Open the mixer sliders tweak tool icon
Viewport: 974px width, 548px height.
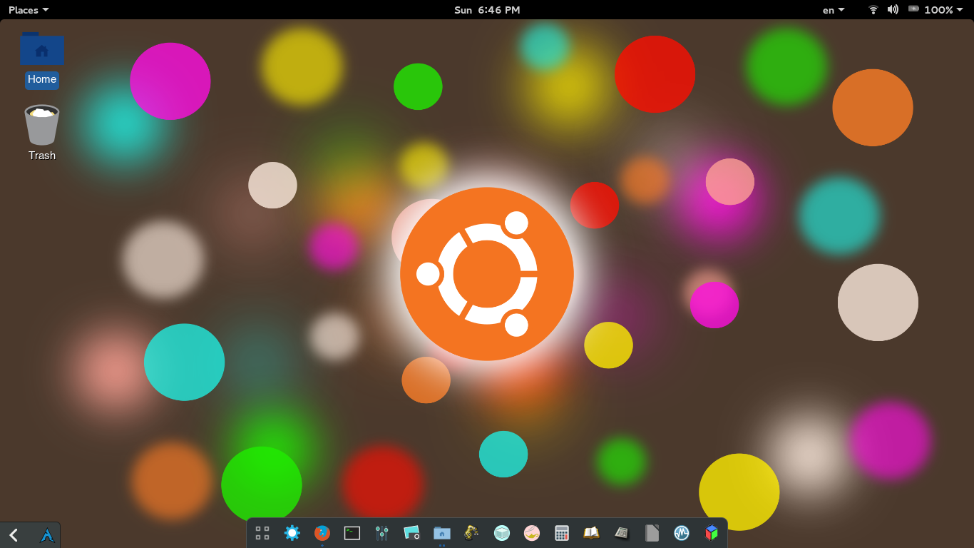point(382,533)
